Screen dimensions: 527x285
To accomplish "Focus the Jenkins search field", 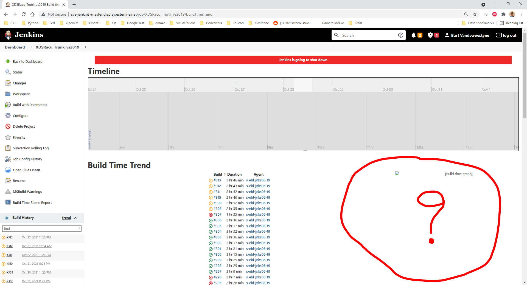I will [x=368, y=35].
